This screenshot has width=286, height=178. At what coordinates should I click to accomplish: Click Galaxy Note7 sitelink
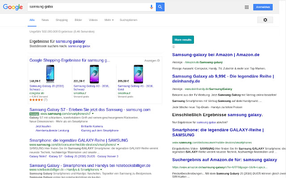pyautogui.click(x=38, y=156)
